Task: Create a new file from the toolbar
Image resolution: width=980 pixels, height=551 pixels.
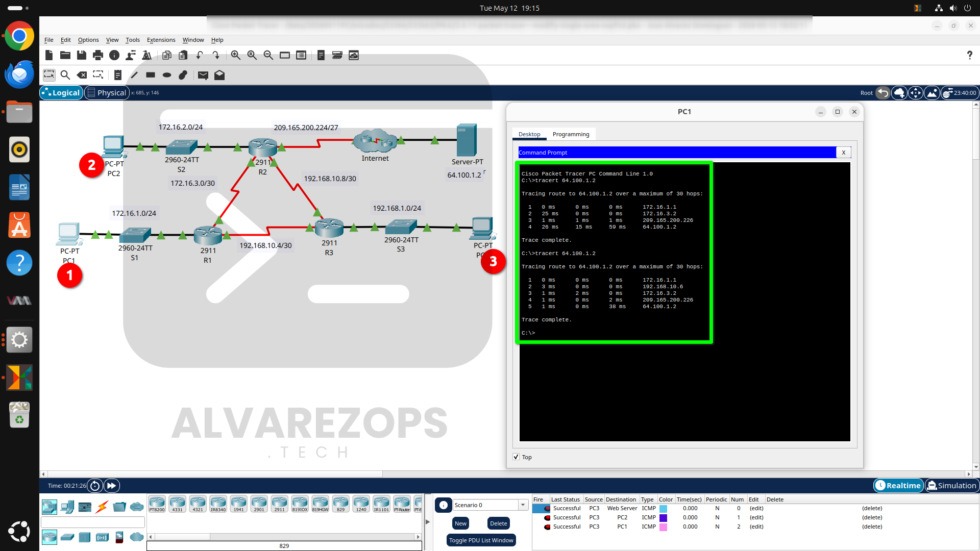Action: click(x=49, y=55)
